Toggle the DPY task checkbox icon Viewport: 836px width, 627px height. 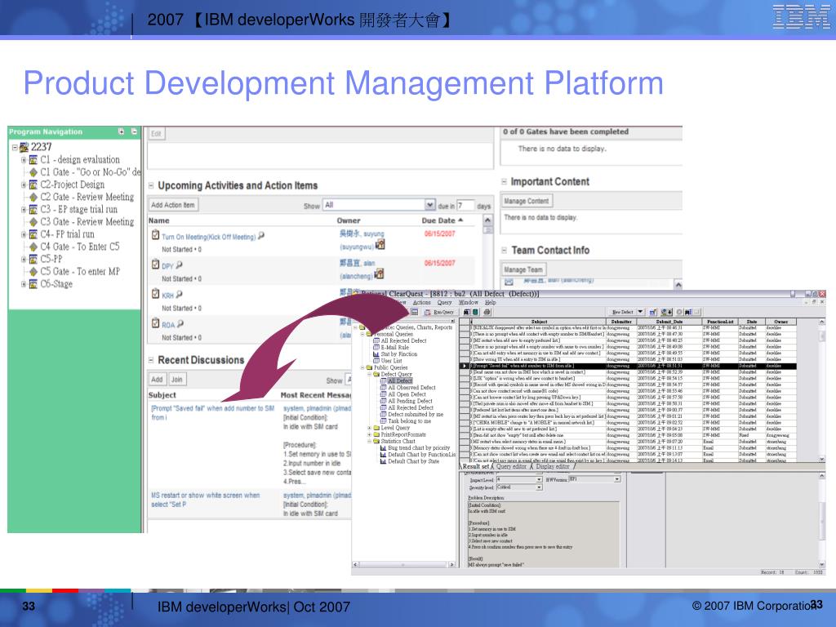(155, 264)
